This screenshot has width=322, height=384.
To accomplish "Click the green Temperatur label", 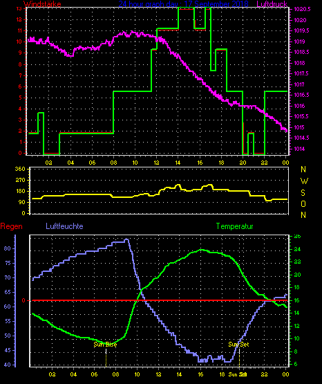I will [x=235, y=226].
